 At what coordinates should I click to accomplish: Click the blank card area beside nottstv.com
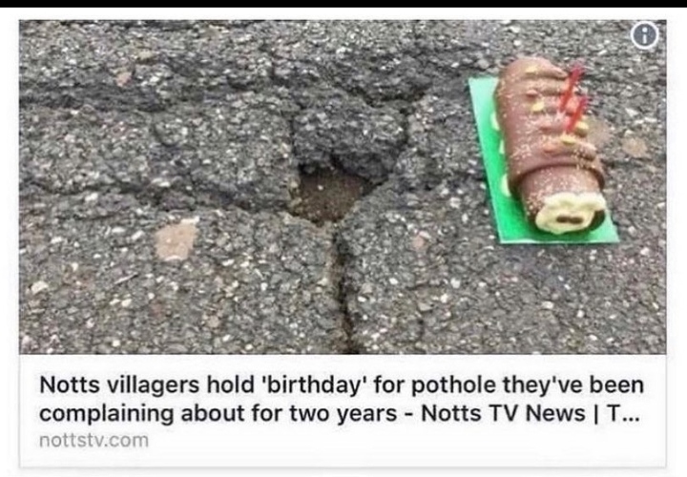tap(407, 441)
